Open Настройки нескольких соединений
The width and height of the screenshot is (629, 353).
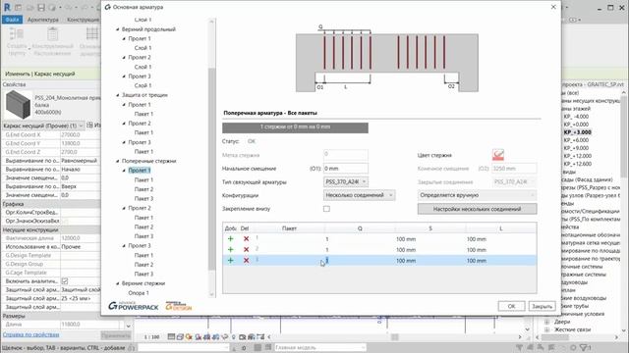(477, 209)
